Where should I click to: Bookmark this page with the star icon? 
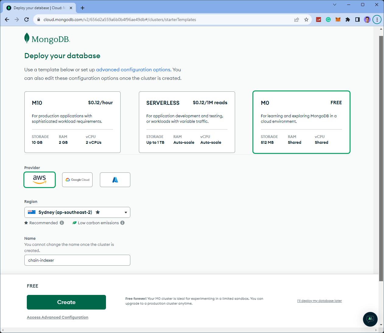pos(306,19)
